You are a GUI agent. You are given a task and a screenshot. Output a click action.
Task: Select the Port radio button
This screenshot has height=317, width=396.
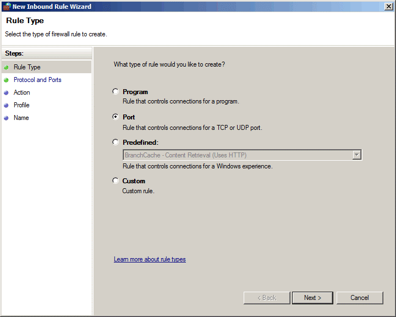coord(116,117)
